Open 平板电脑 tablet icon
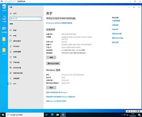Image resolution: width=142 pixels, height=117 pixels. (11, 62)
